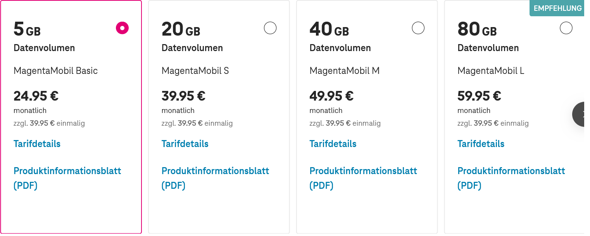Click the next arrow on the tariff carousel
590x236 pixels.
[x=579, y=114]
